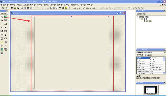The height and width of the screenshot is (96, 166).
Task: Click View Object in Project Explorer
Action: click(140, 14)
